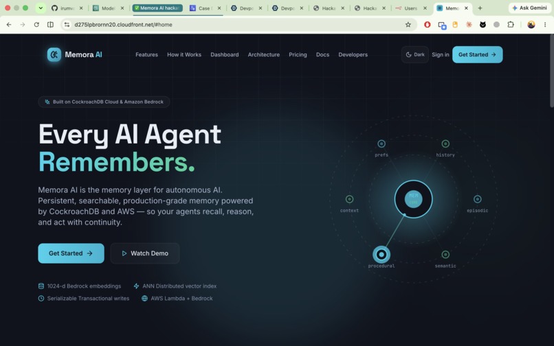Click the Ask Gemini button
This screenshot has height=346, width=554.
[x=529, y=8]
